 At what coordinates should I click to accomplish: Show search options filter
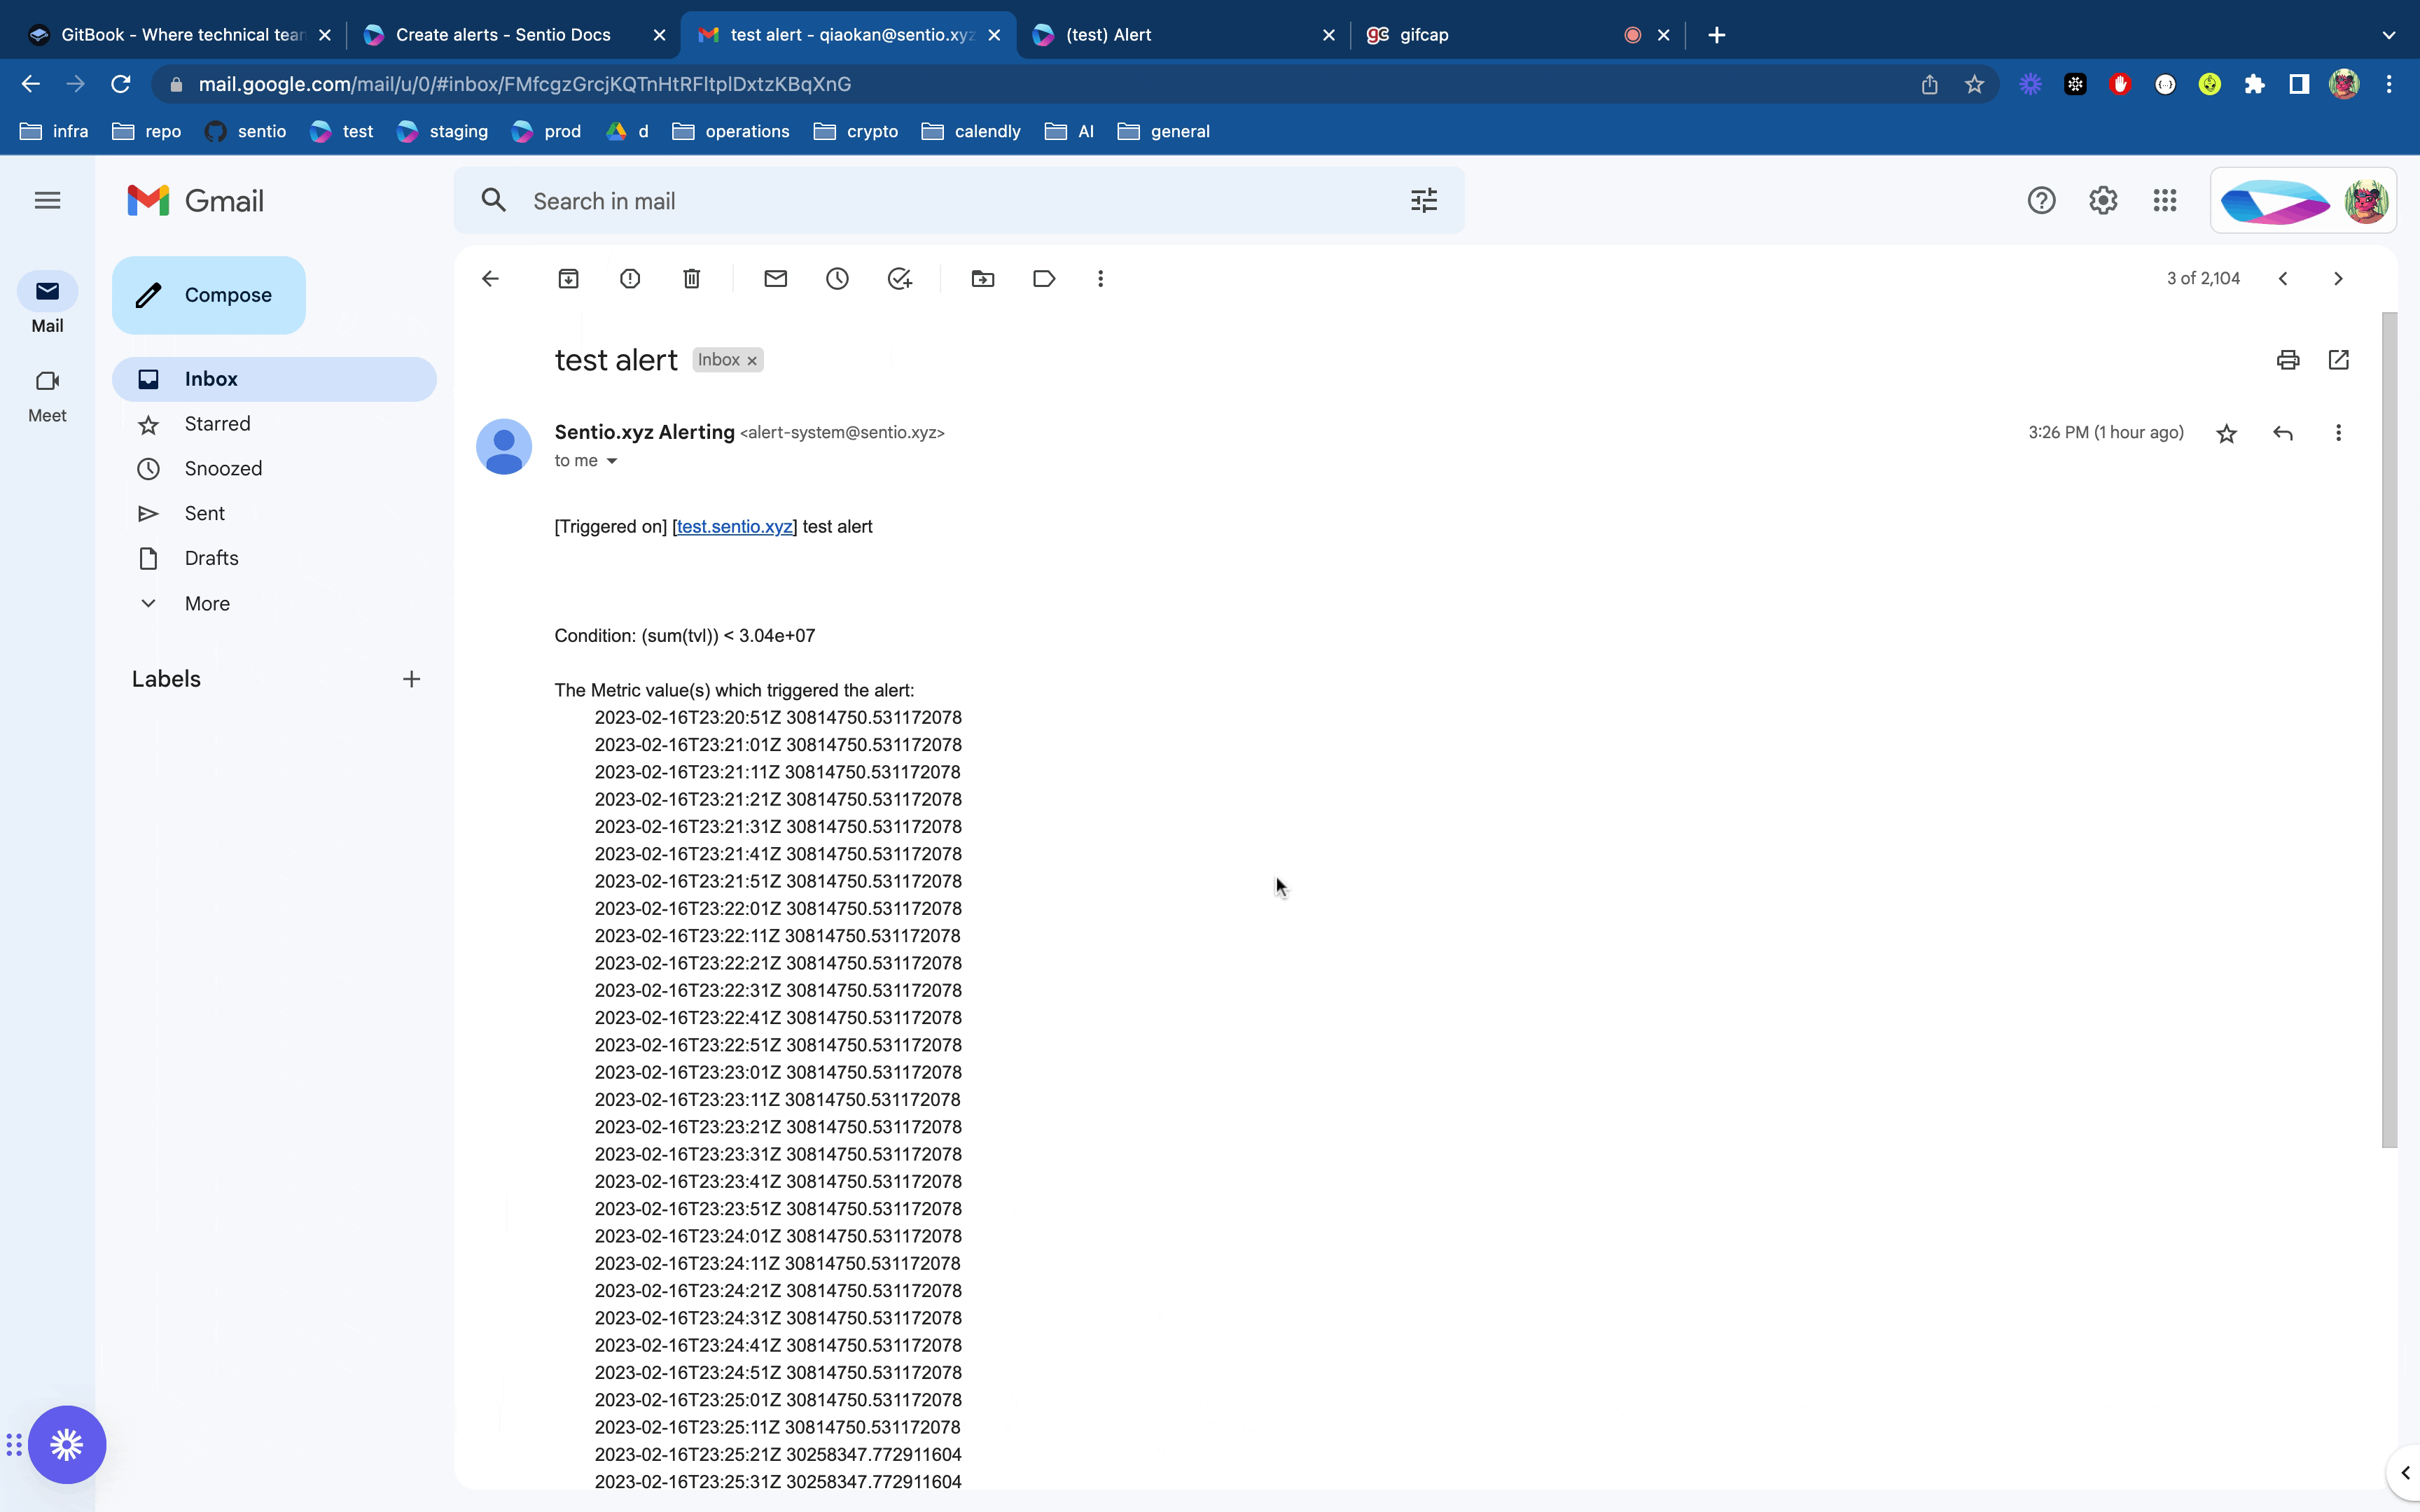click(x=1423, y=201)
